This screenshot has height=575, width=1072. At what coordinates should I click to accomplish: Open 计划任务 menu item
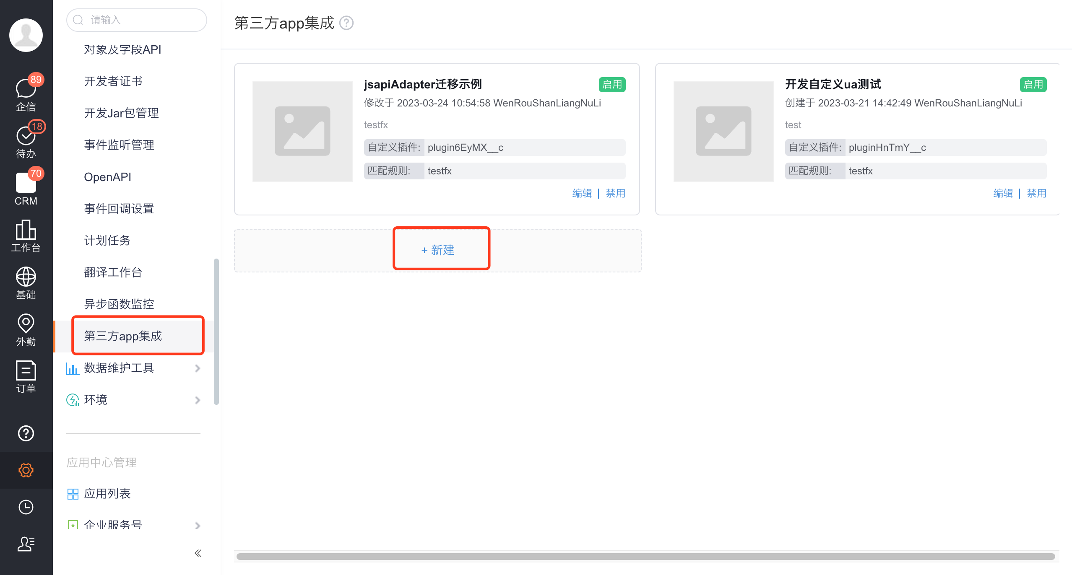click(107, 241)
